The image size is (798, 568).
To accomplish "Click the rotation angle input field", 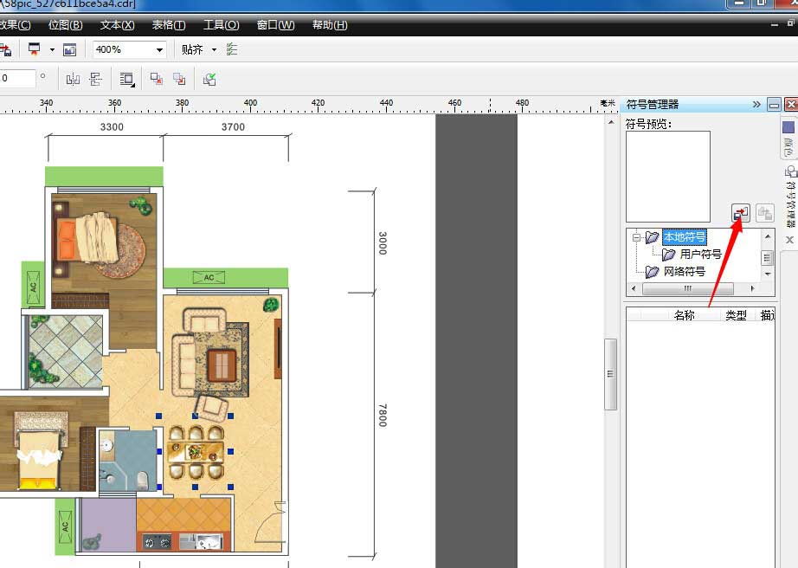I will [17, 79].
